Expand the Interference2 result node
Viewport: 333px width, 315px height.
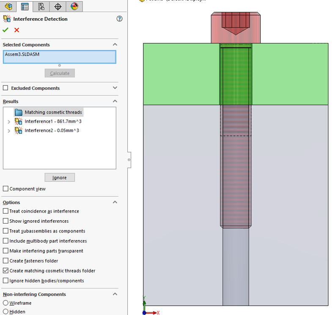coord(9,131)
